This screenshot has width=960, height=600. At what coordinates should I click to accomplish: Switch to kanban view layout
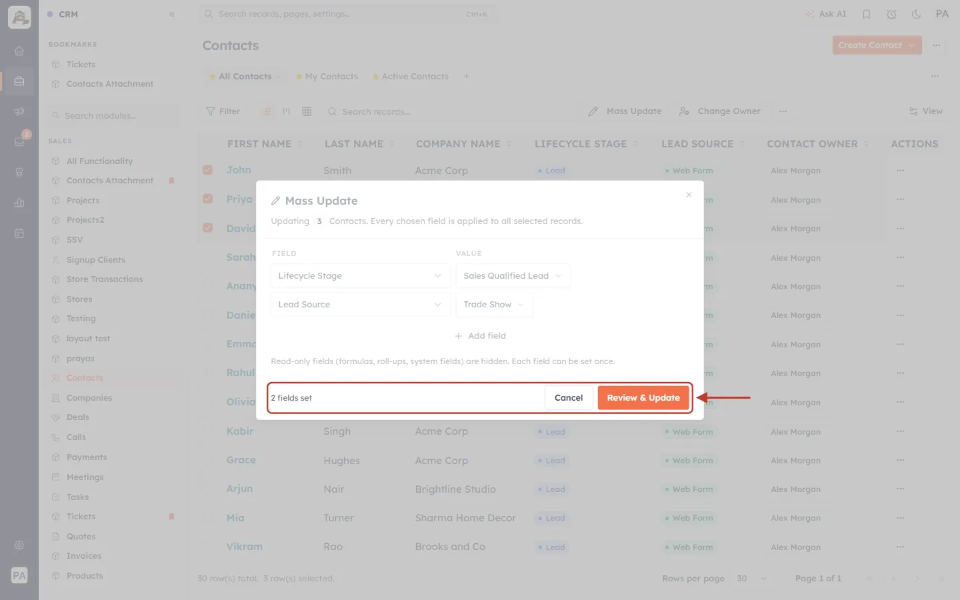(287, 111)
